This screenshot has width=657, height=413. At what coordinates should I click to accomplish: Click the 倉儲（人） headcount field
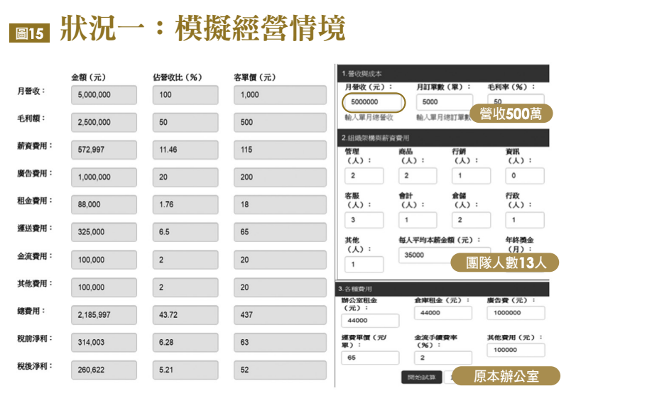[x=471, y=220]
